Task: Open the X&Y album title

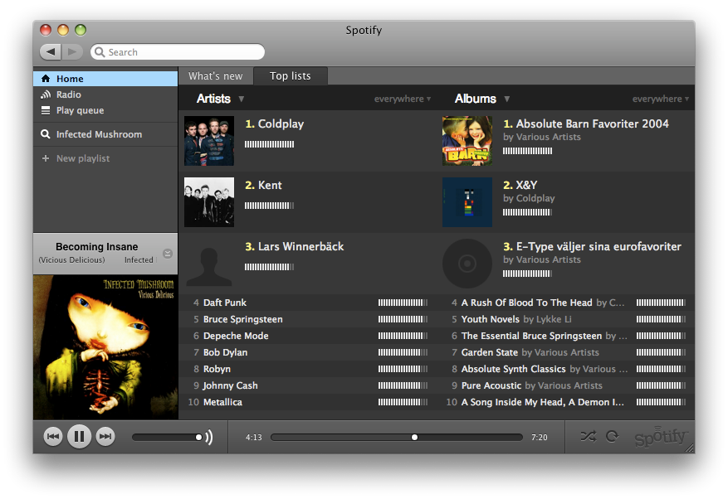Action: tap(526, 185)
